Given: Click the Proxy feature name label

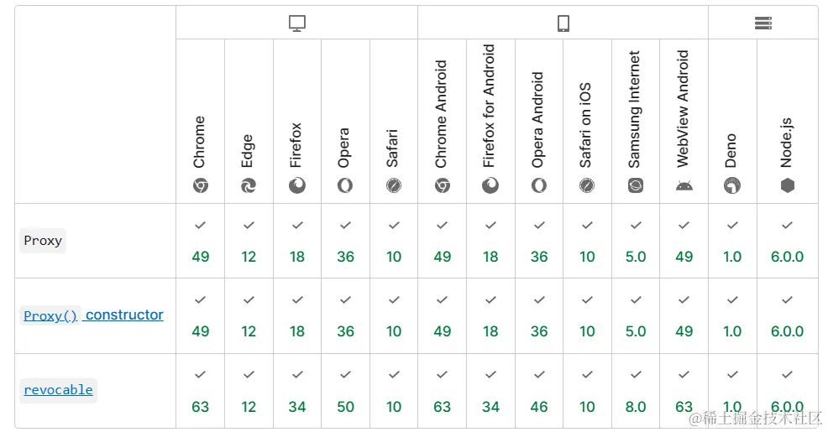Looking at the screenshot, I should pos(43,241).
